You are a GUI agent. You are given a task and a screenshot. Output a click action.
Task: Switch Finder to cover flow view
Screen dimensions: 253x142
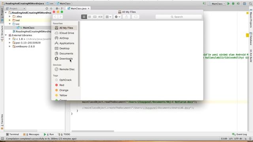point(100,17)
